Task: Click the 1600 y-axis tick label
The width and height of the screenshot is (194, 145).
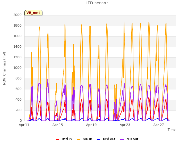Action: tap(18, 36)
